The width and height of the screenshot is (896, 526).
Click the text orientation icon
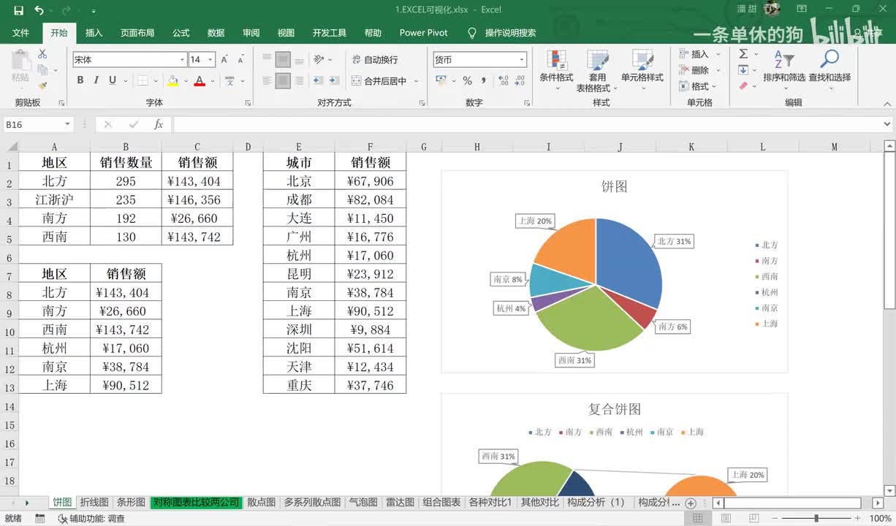(x=319, y=60)
